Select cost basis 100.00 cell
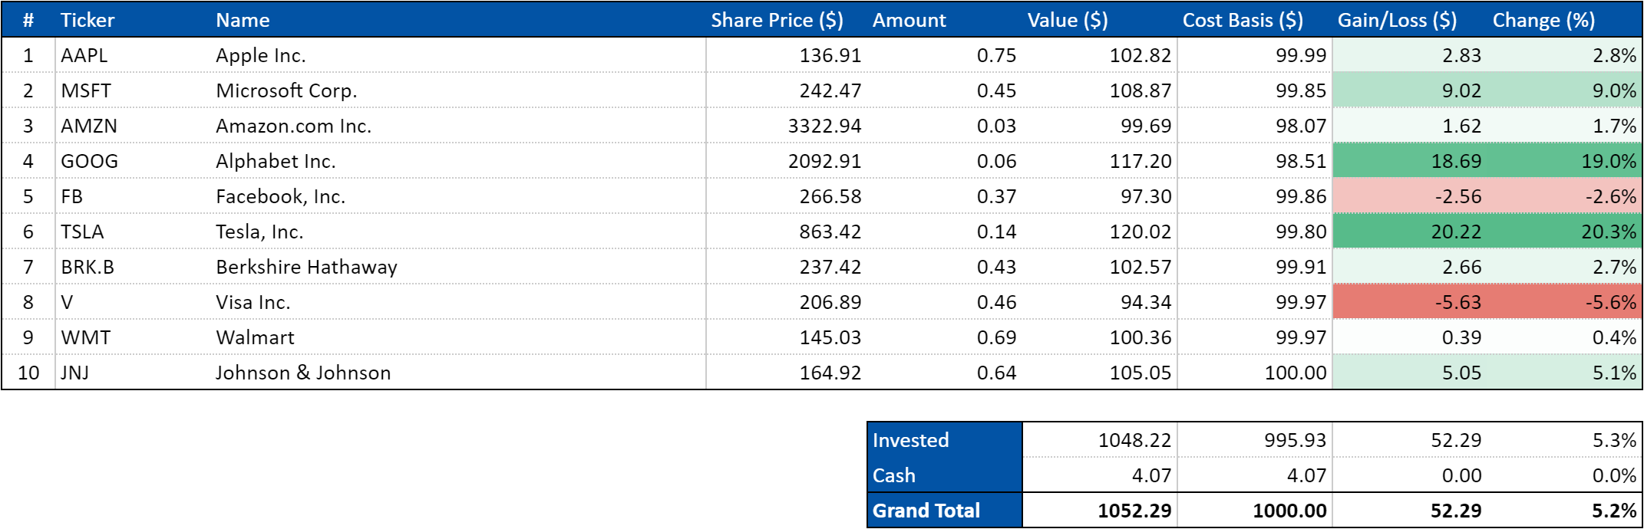Screen dimensions: 1644x529 (x=1255, y=373)
